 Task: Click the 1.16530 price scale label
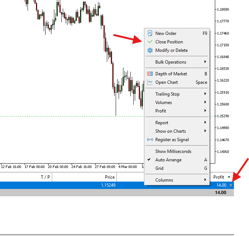[x=223, y=69]
